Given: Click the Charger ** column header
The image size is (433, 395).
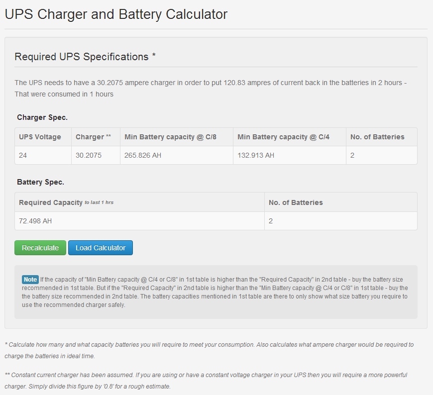Looking at the screenshot, I should pos(96,137).
